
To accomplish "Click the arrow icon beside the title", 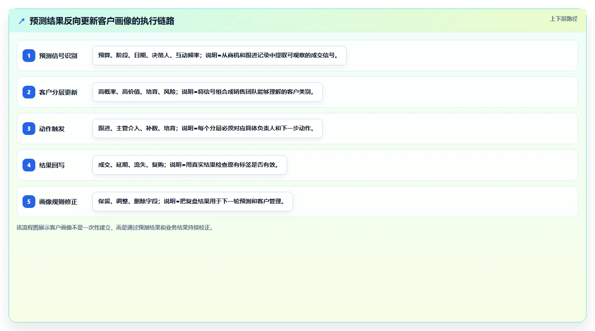I will point(22,21).
